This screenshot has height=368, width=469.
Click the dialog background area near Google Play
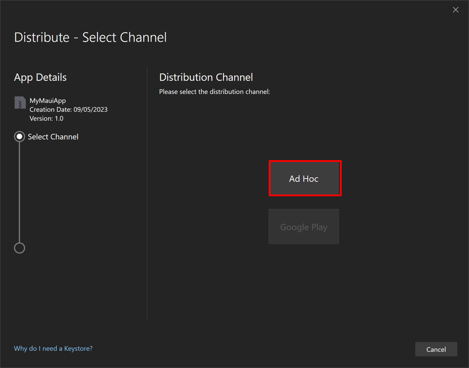[389, 227]
